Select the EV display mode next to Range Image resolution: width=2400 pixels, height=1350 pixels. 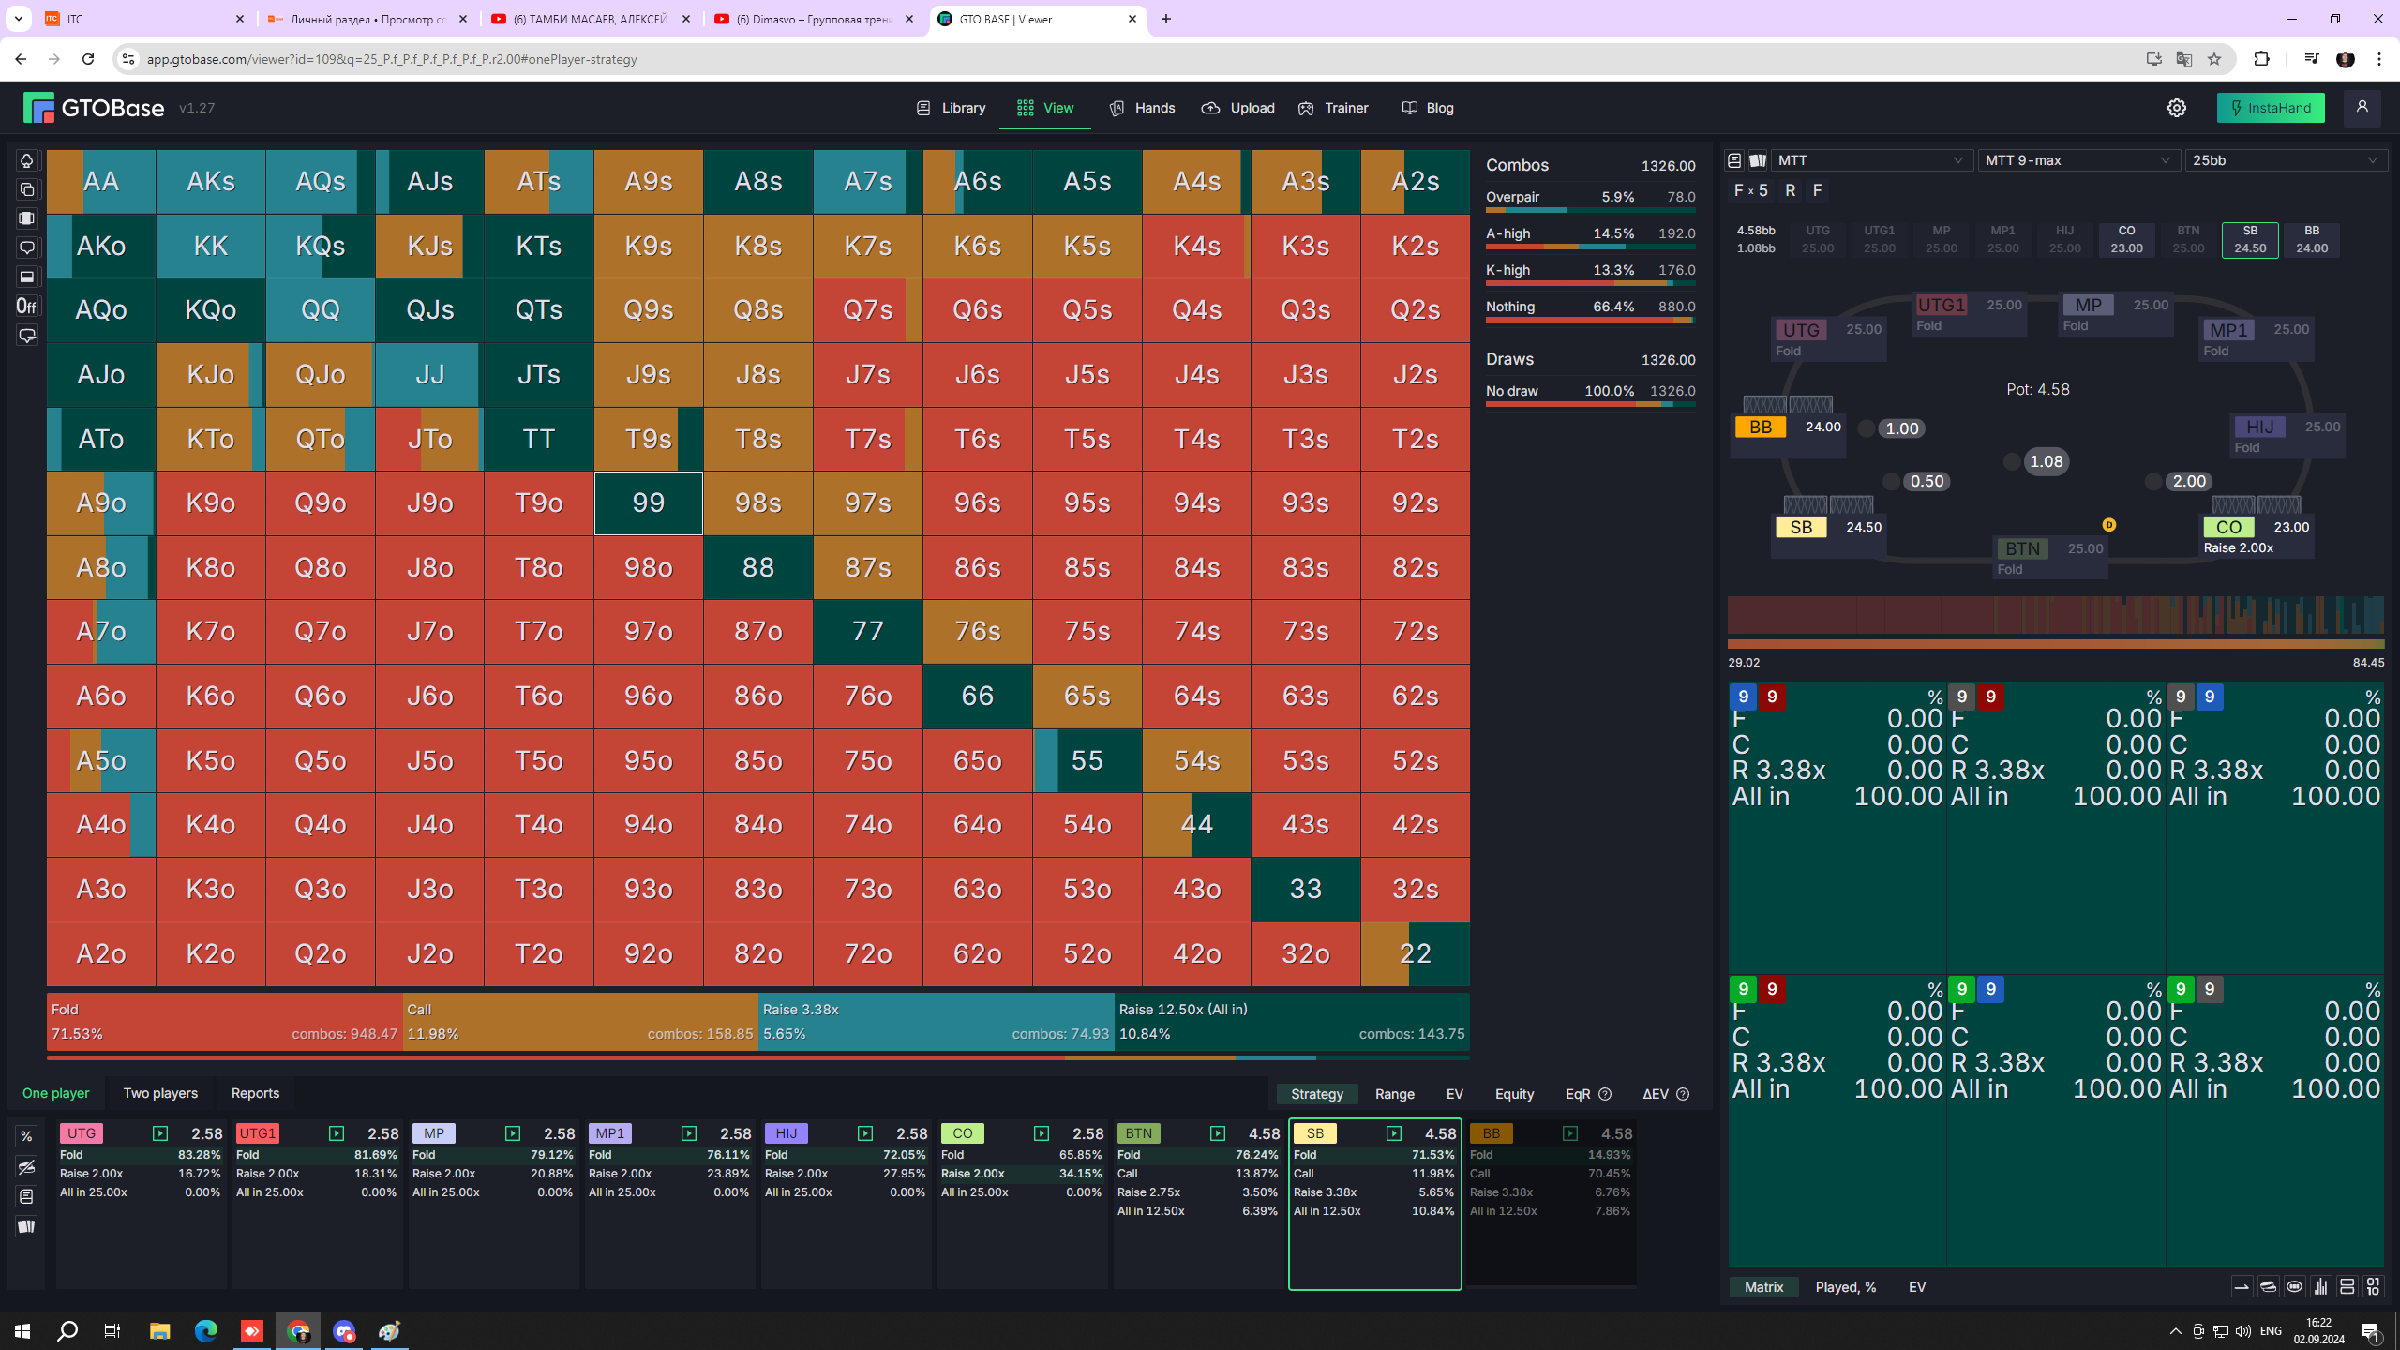(1455, 1094)
